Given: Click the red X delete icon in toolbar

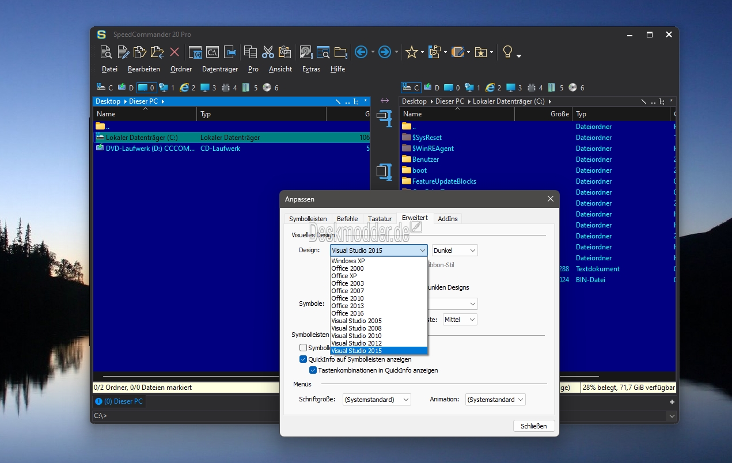Looking at the screenshot, I should pos(175,52).
